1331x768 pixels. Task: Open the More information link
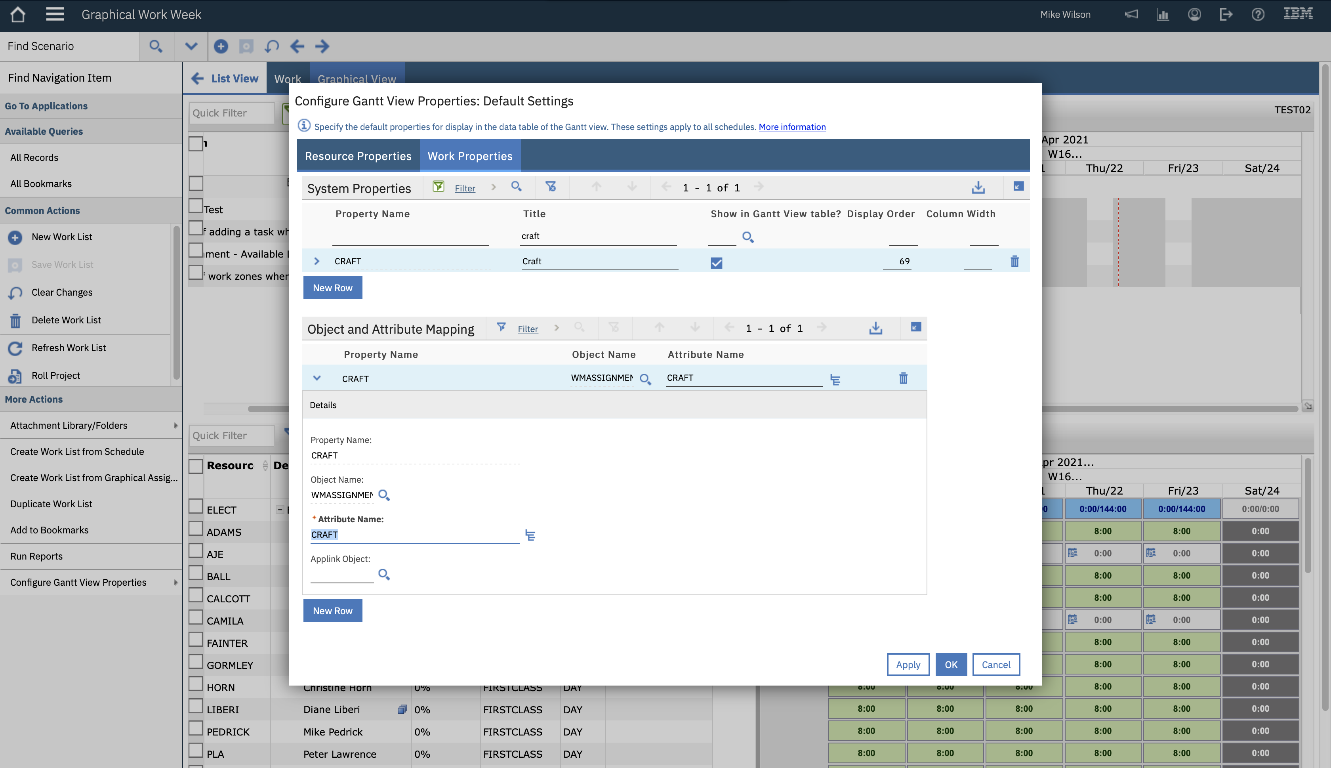coord(792,126)
